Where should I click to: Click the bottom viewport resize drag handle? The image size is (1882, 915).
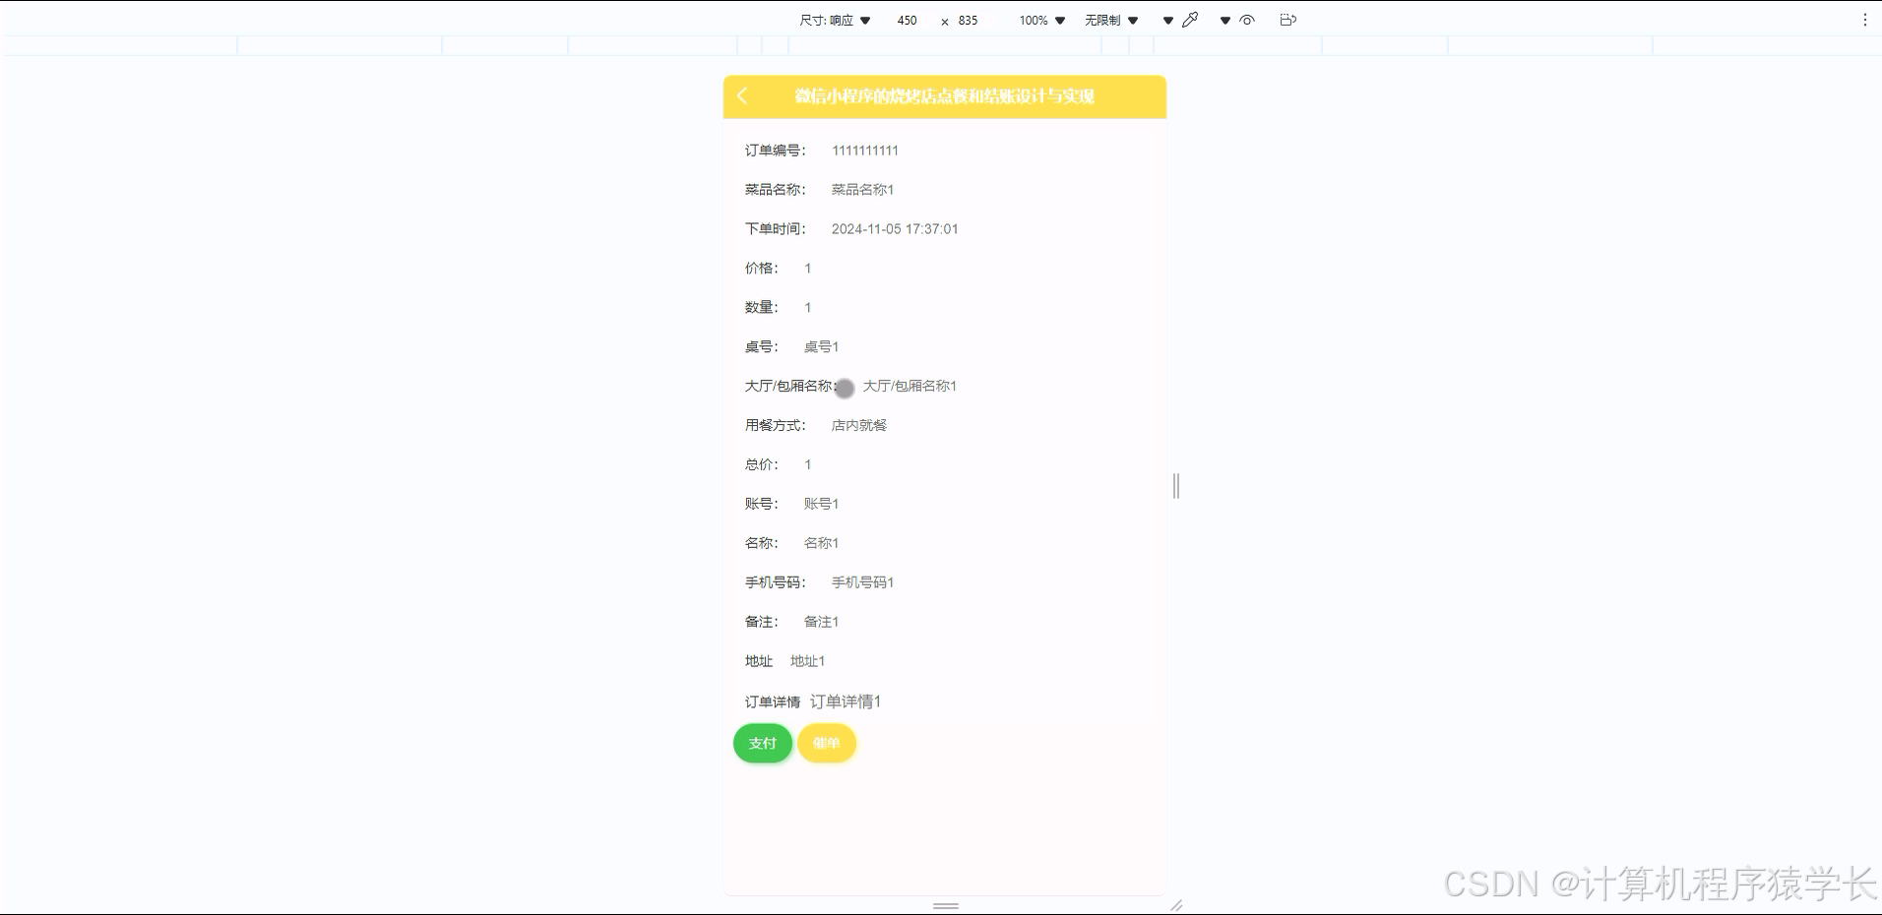[945, 906]
